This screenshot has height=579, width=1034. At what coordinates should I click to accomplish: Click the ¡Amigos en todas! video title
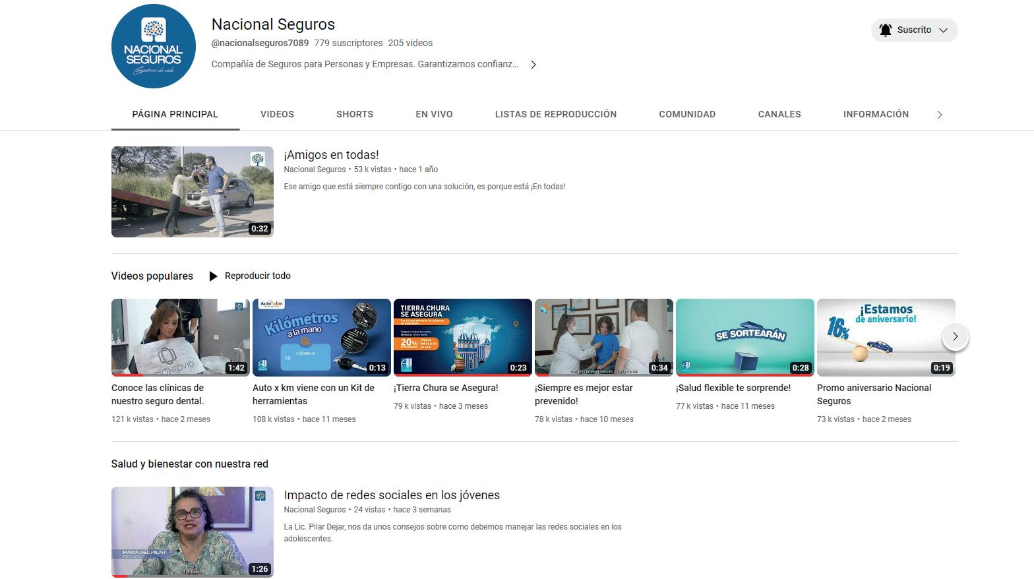coord(331,155)
